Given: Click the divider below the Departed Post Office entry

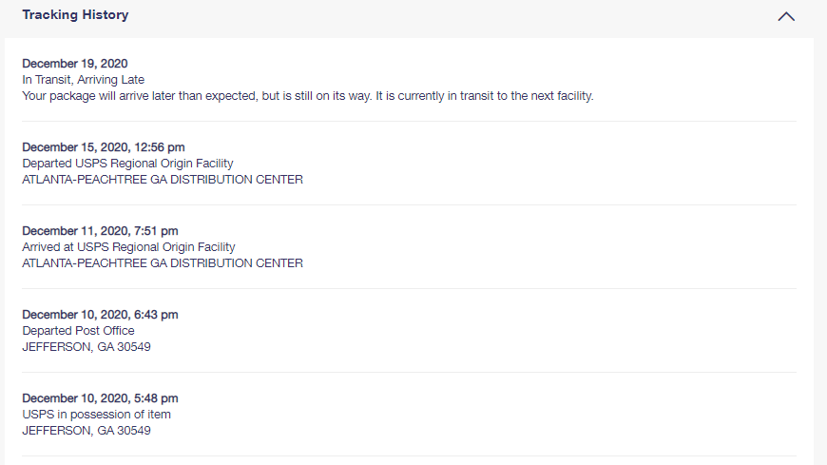Looking at the screenshot, I should tap(409, 372).
